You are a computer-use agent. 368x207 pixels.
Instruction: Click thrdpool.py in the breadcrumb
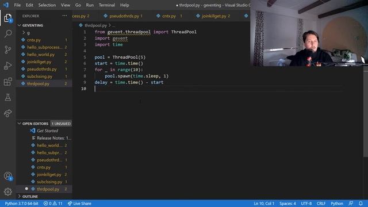pyautogui.click(x=95, y=25)
